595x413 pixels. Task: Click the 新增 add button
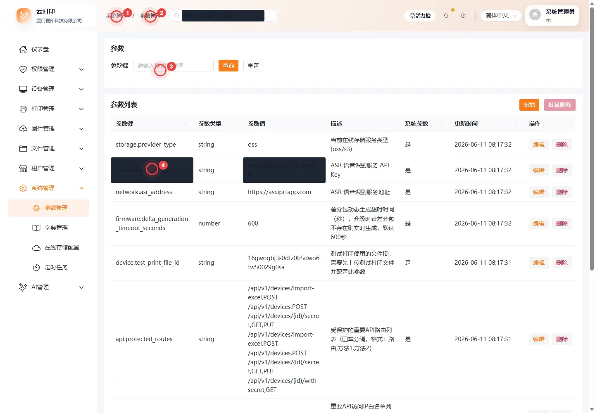[x=529, y=105]
